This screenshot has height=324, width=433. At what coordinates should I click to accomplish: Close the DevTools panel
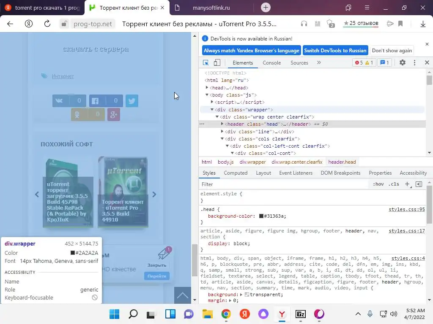point(427,62)
